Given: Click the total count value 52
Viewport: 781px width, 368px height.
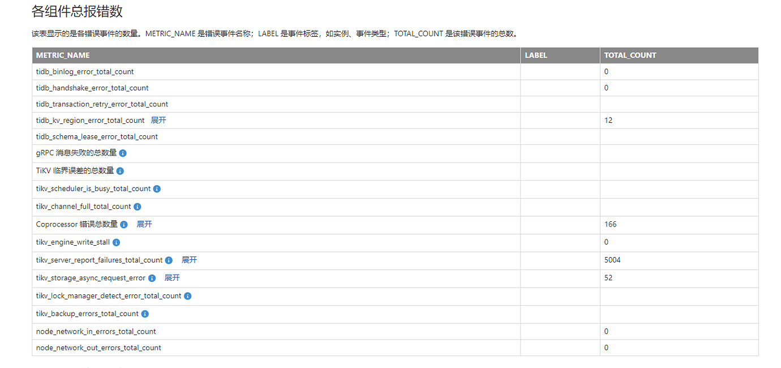Looking at the screenshot, I should 608,278.
